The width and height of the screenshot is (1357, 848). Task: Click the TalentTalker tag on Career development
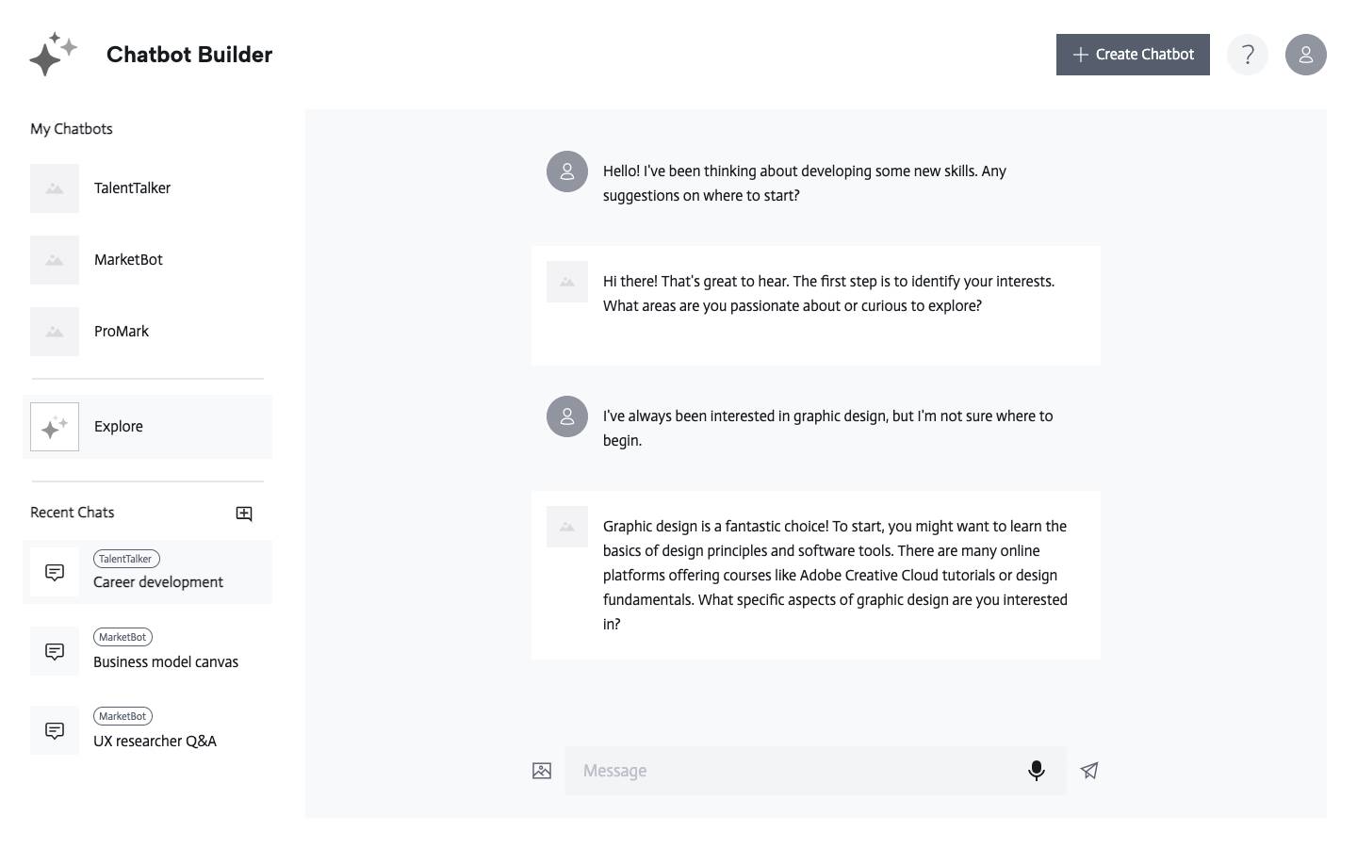[x=126, y=559]
